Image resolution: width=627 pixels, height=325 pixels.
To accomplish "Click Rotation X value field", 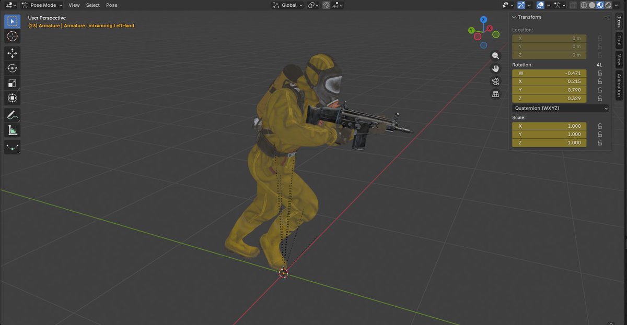I will pyautogui.click(x=549, y=81).
